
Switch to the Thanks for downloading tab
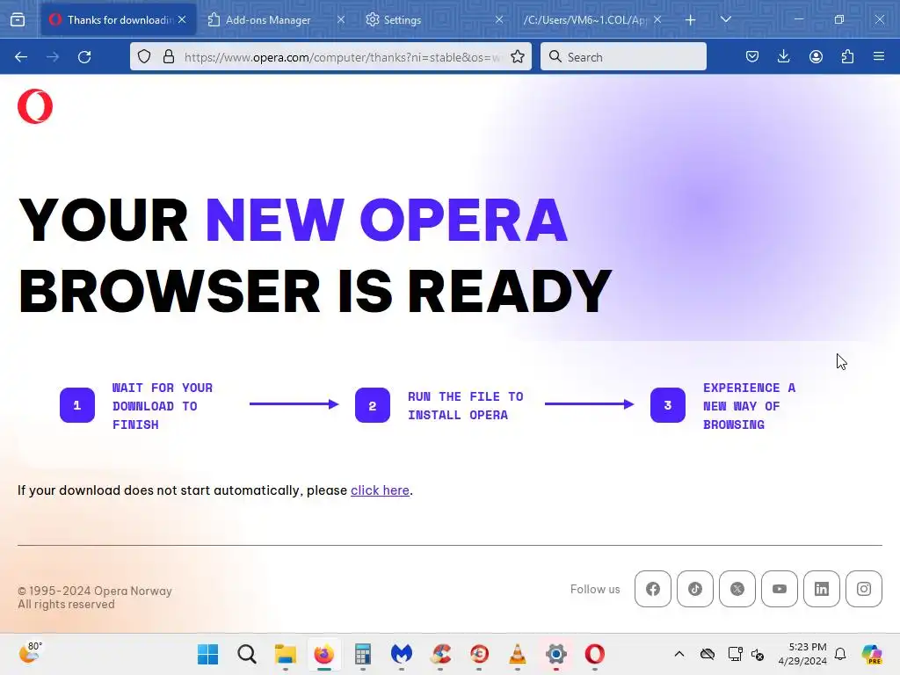click(119, 19)
